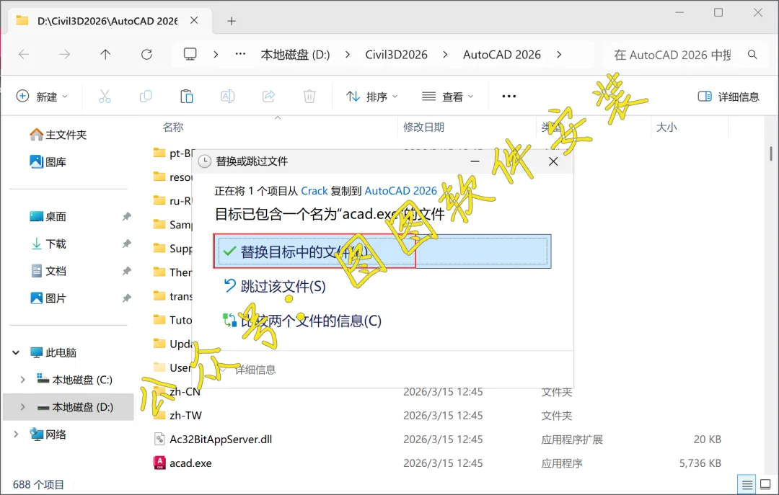Toggle the Details pane (详细信息) button

click(x=729, y=97)
